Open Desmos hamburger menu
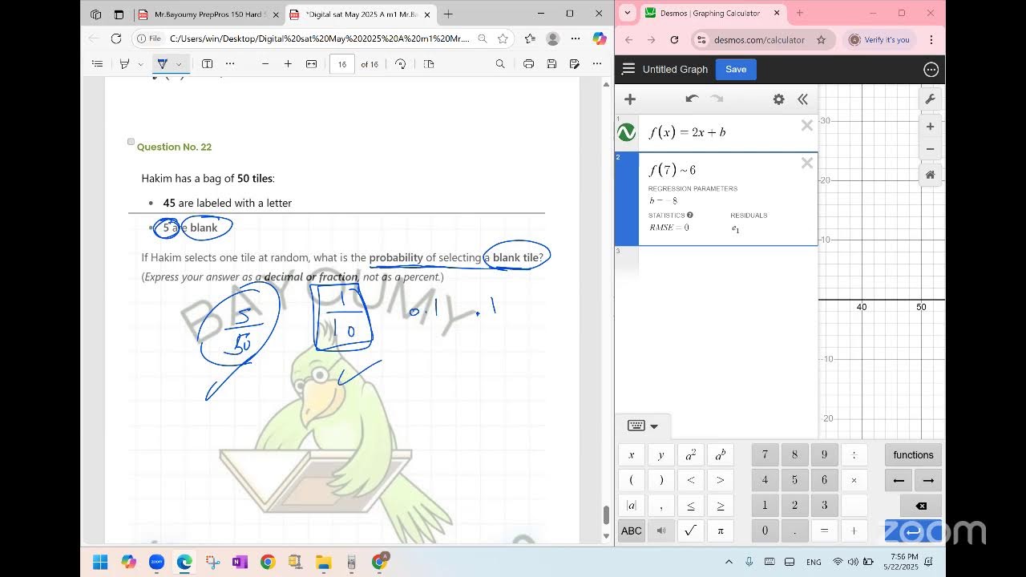 click(628, 69)
